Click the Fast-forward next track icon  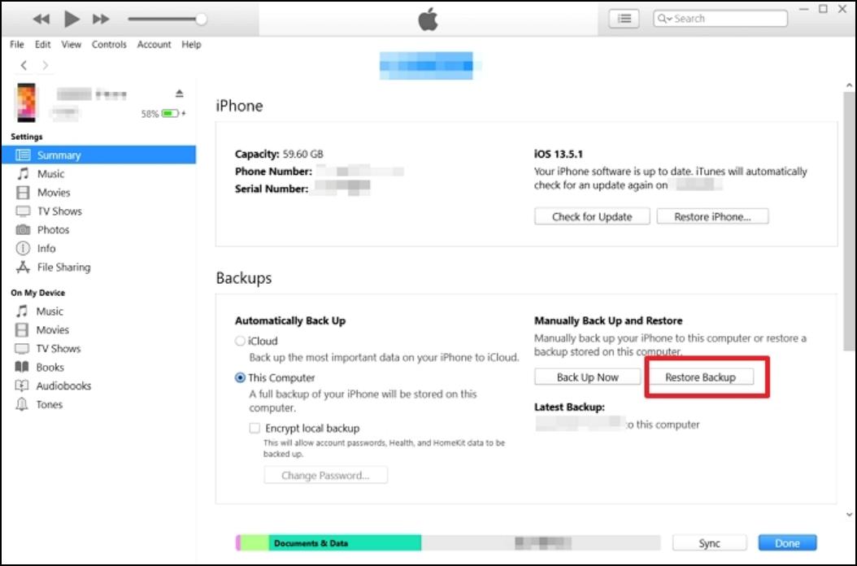[x=101, y=19]
